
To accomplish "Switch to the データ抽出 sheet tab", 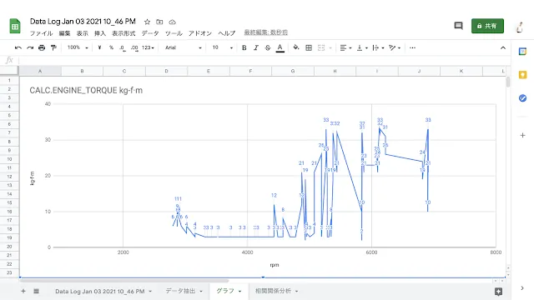I will 180,291.
